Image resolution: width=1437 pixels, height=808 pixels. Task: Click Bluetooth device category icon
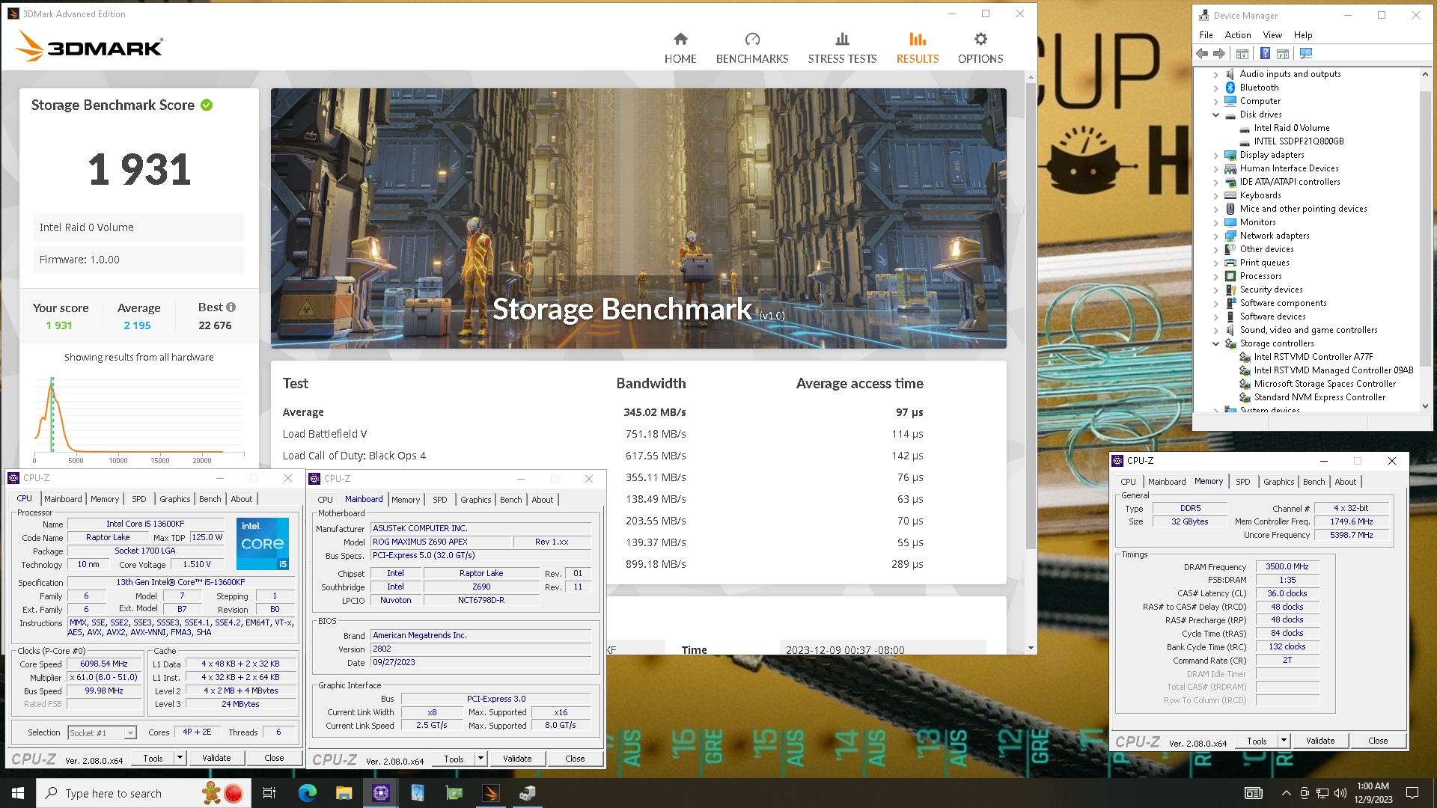pos(1230,88)
